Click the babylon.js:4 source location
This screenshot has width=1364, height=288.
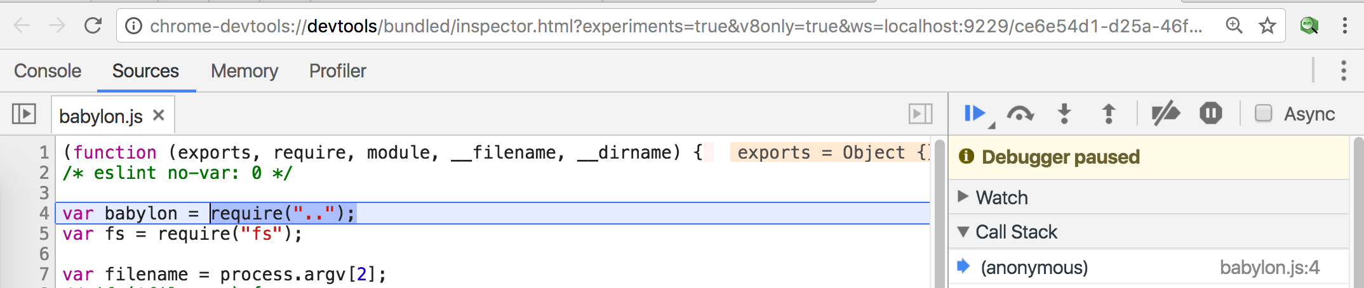pos(1269,267)
